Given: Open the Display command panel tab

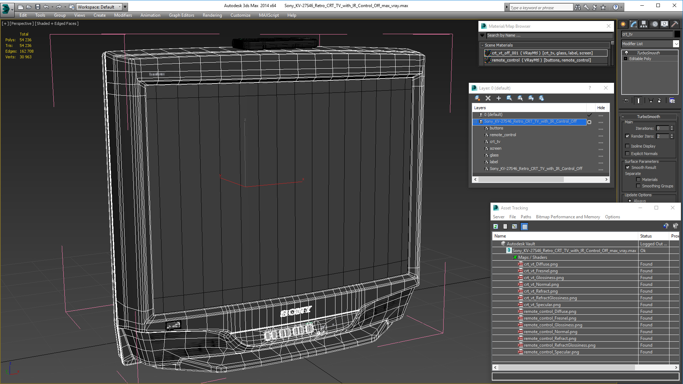Looking at the screenshot, I should [664, 24].
